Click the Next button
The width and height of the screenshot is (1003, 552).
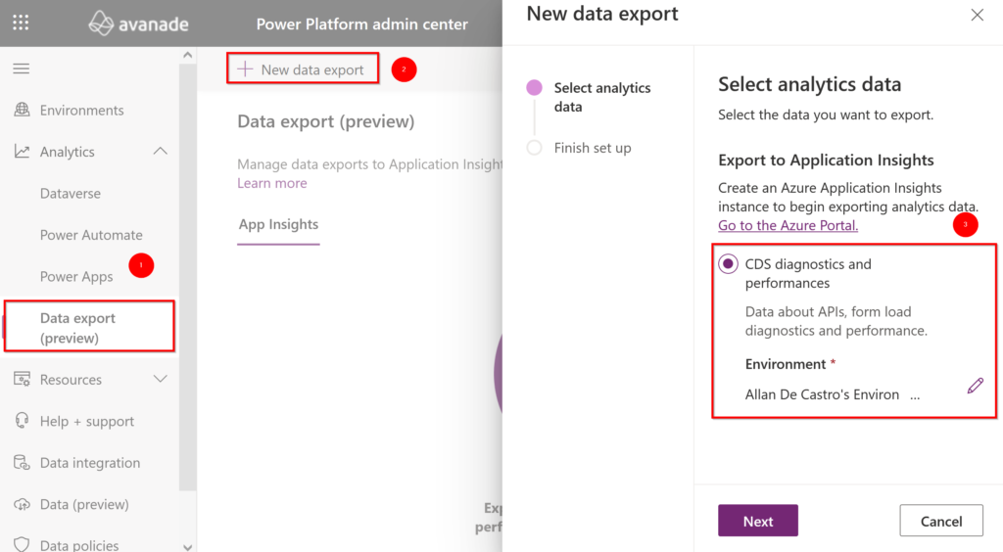(758, 521)
